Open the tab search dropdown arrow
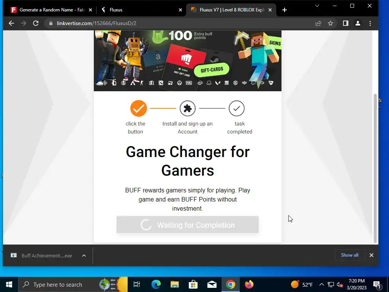The width and height of the screenshot is (389, 292). pyautogui.click(x=317, y=6)
